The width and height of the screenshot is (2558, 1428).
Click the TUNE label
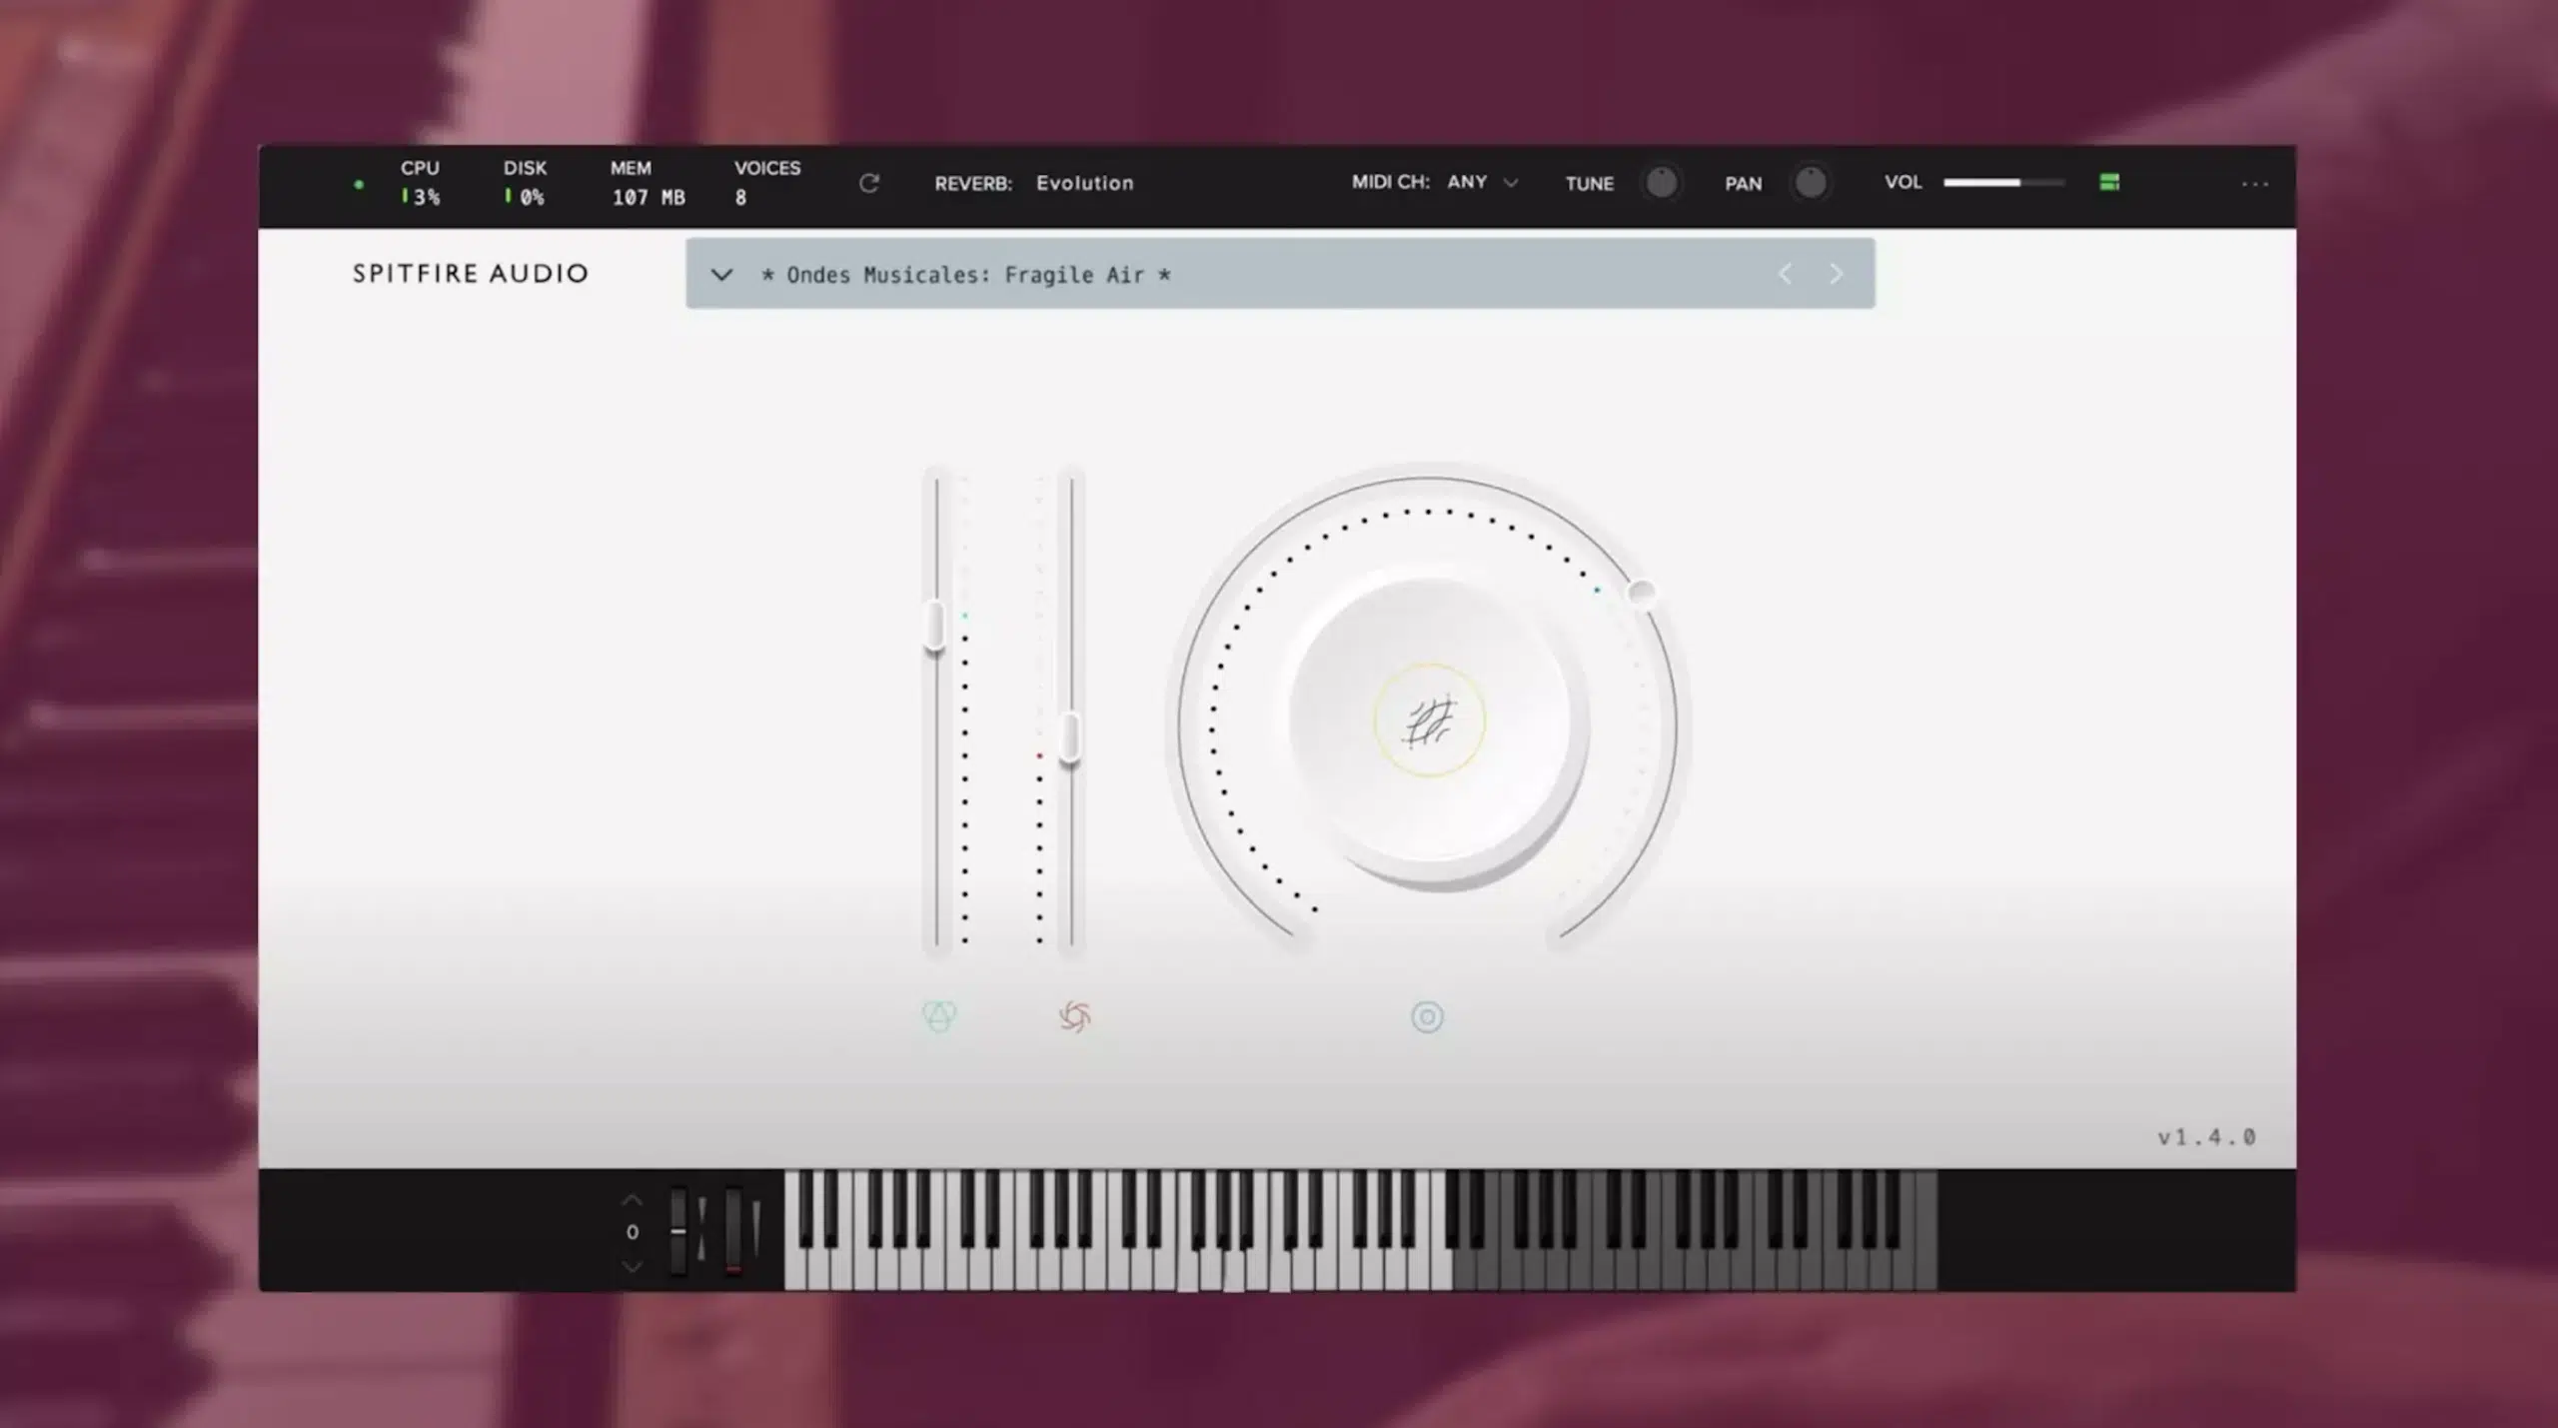click(x=1589, y=184)
